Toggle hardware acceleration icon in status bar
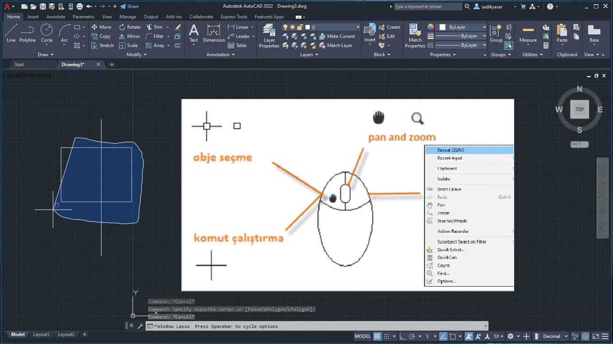 586,336
